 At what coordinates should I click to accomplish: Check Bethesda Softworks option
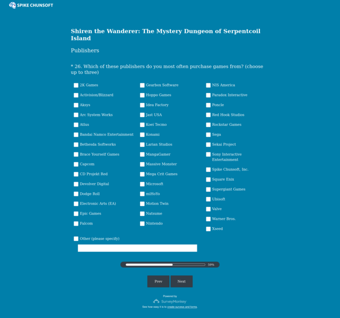76,144
